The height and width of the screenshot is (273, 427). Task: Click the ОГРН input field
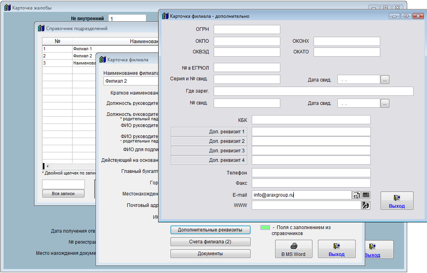point(247,29)
